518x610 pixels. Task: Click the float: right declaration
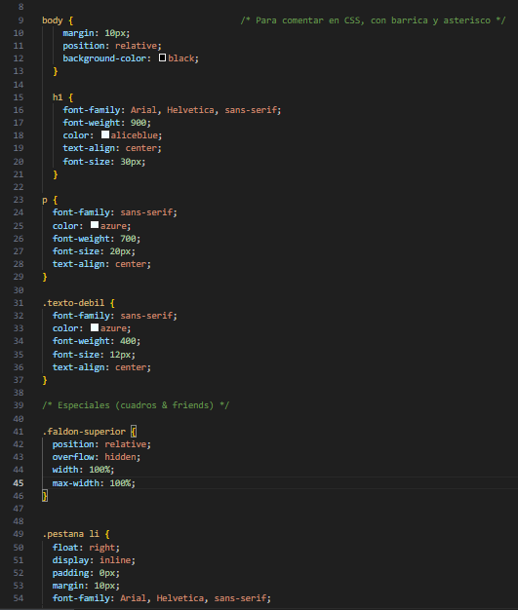pos(86,548)
